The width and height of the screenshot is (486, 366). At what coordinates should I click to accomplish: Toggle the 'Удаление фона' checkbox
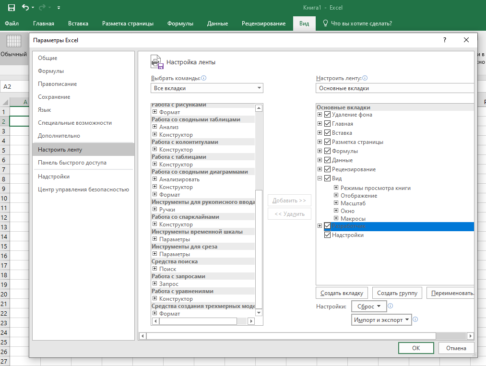pyautogui.click(x=327, y=114)
